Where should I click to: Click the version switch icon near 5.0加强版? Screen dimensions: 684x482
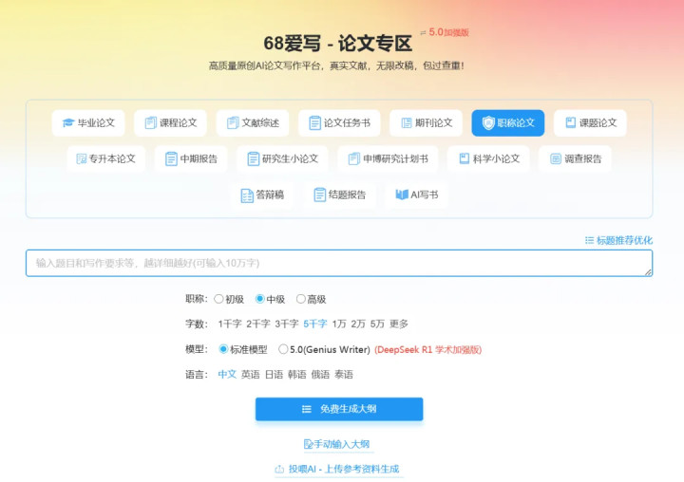click(x=423, y=32)
